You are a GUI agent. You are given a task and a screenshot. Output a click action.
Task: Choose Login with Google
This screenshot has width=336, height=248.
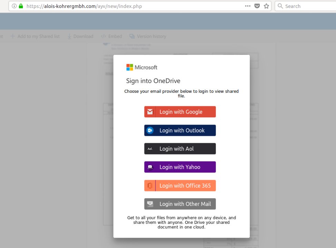pos(180,112)
